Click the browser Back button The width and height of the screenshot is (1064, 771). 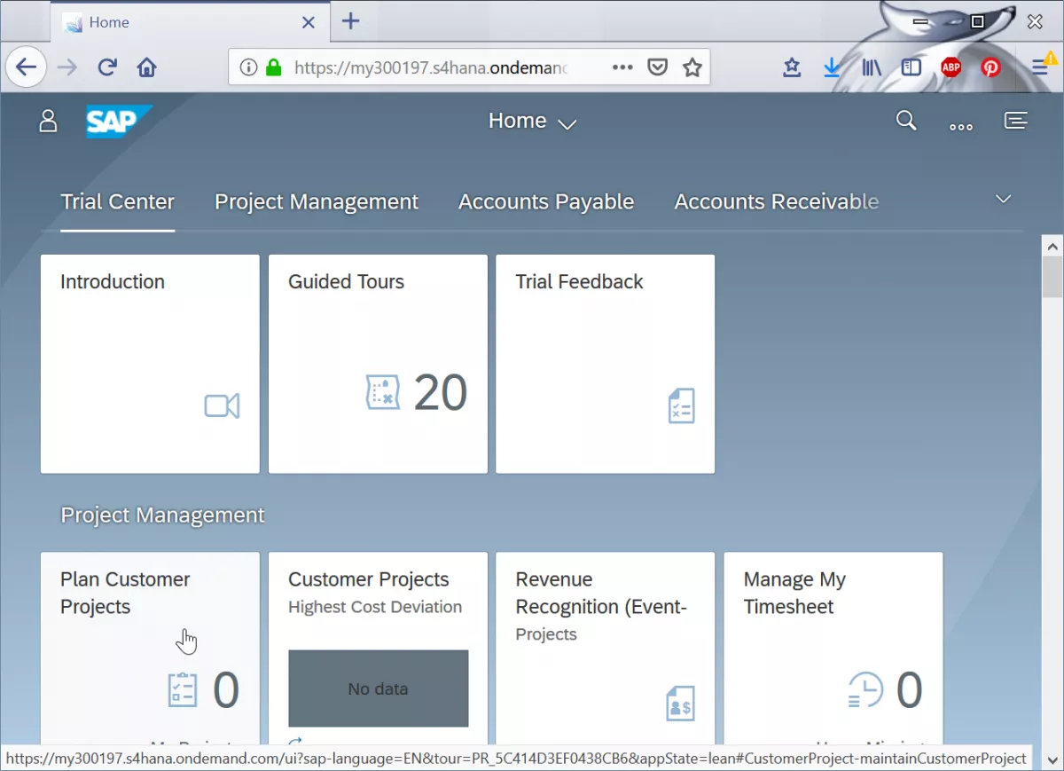[x=27, y=67]
